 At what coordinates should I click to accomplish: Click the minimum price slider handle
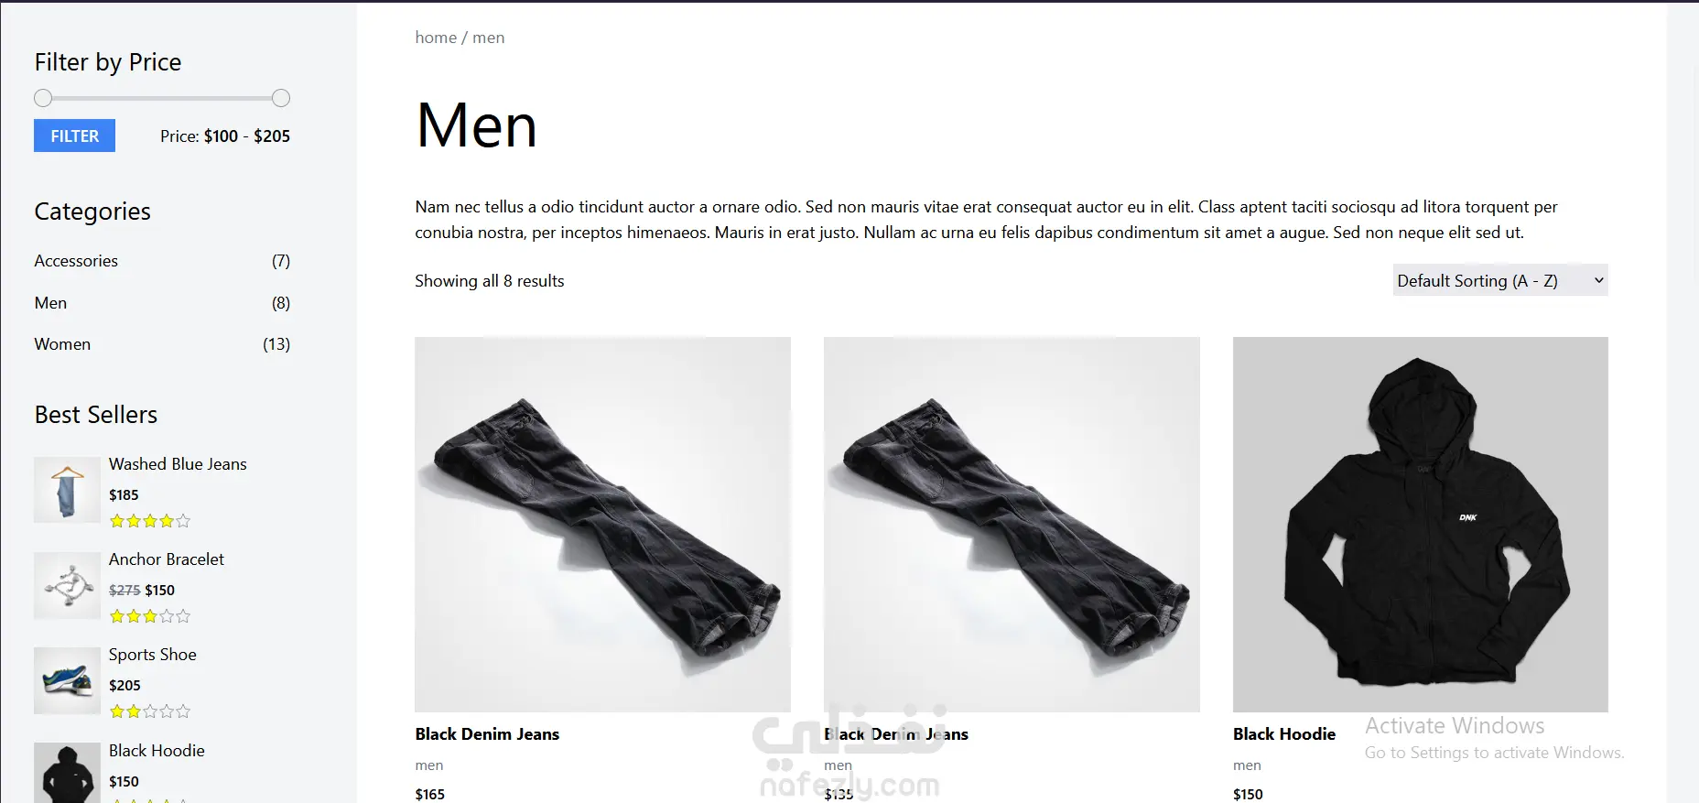(x=43, y=98)
